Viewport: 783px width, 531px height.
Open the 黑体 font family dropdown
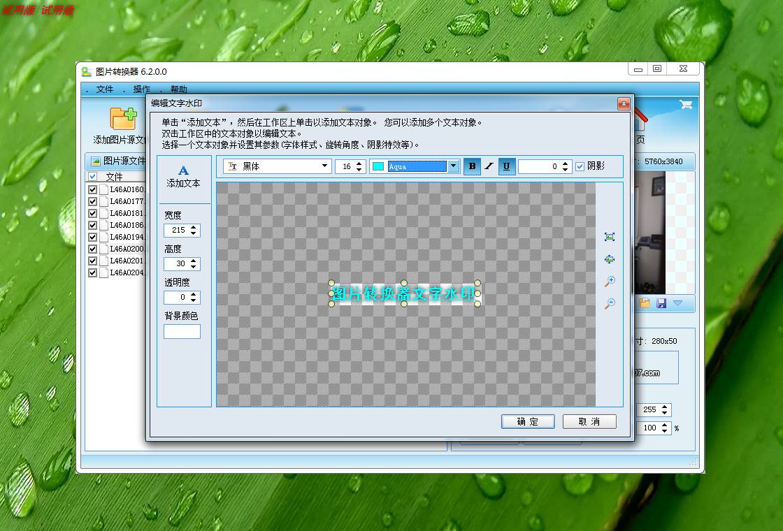coord(324,166)
